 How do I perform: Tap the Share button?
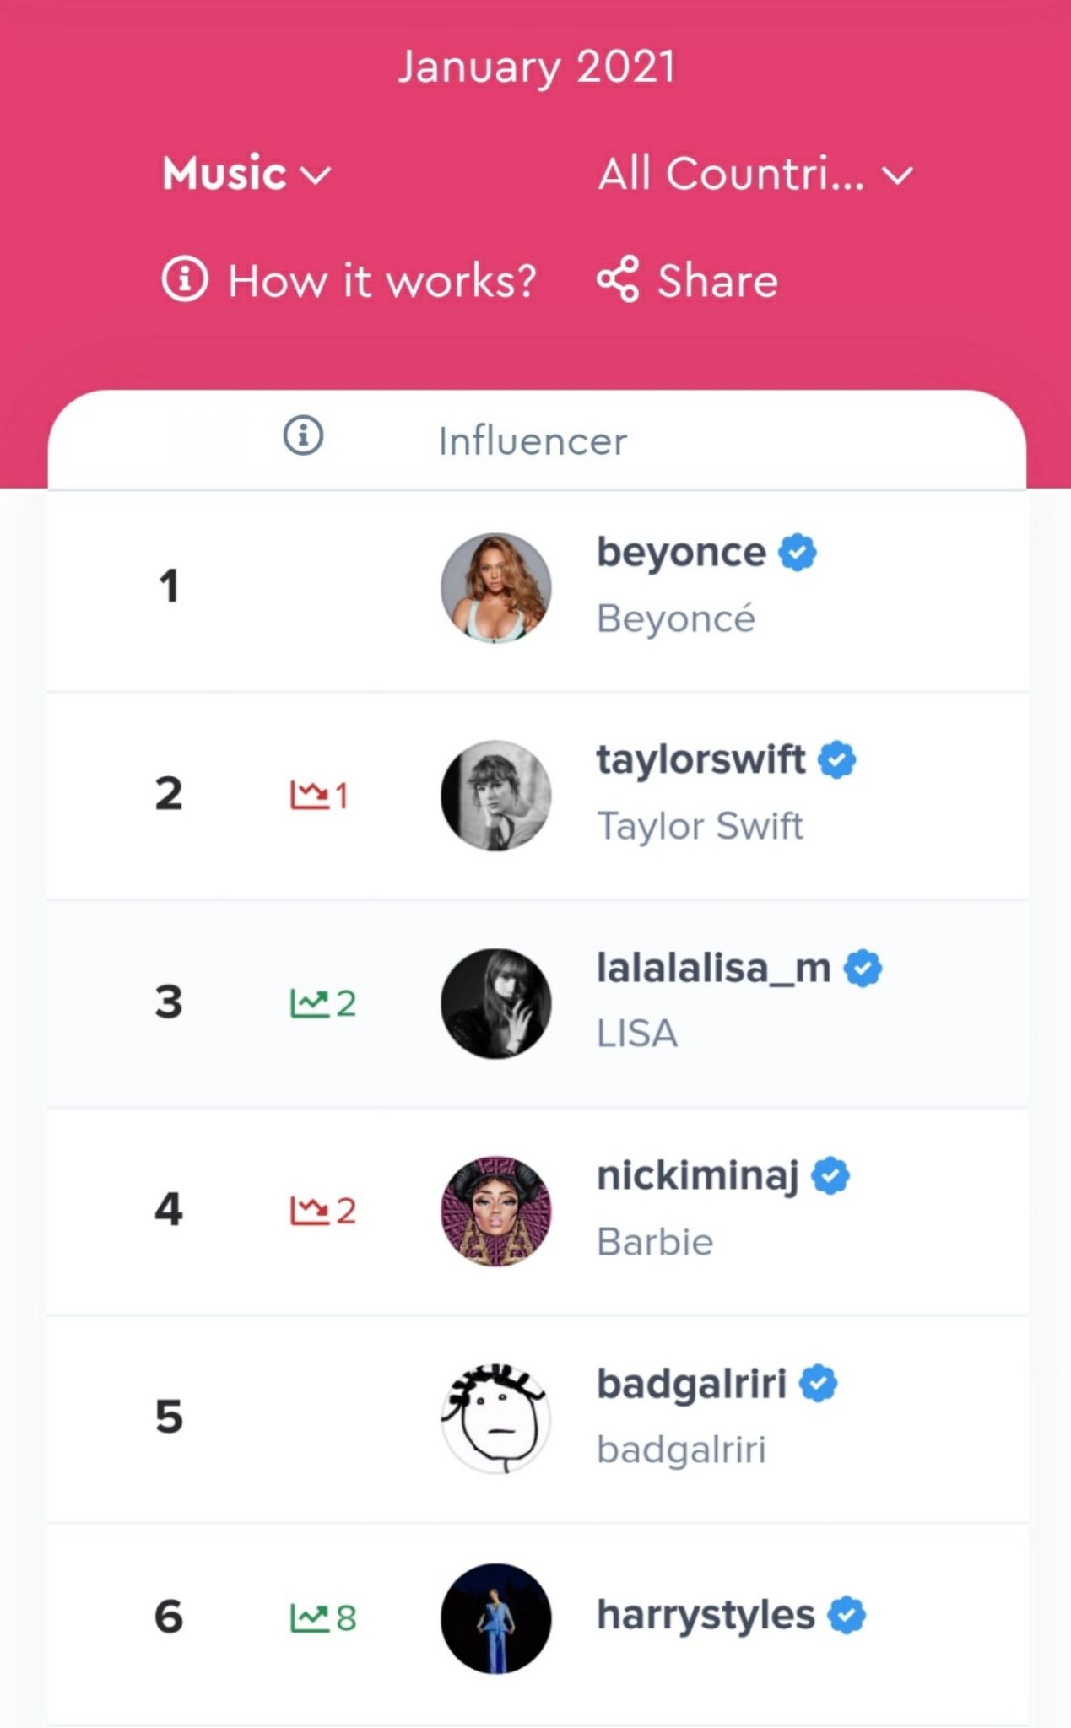717,280
